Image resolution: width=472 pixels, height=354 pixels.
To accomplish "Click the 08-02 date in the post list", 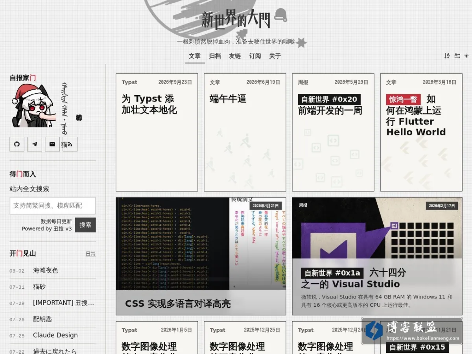I will point(17,271).
